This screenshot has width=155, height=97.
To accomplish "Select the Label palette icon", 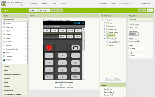I will [4, 38].
